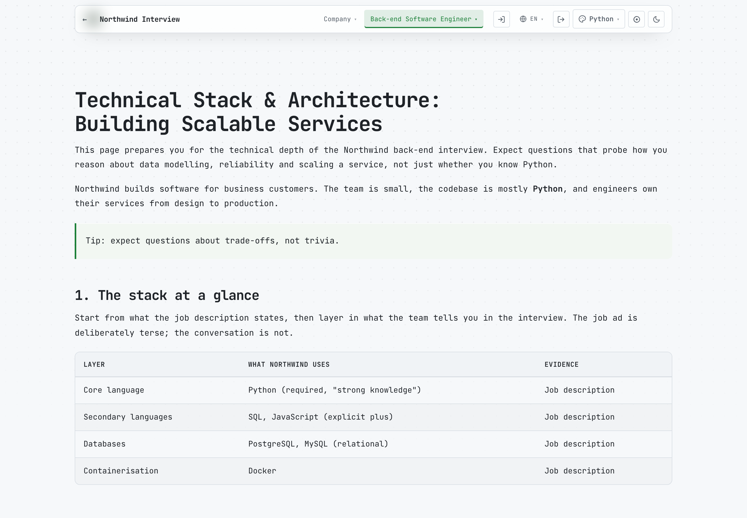This screenshot has width=747, height=518.
Task: Click the tip about trade-offs, not trivia
Action: (373, 241)
